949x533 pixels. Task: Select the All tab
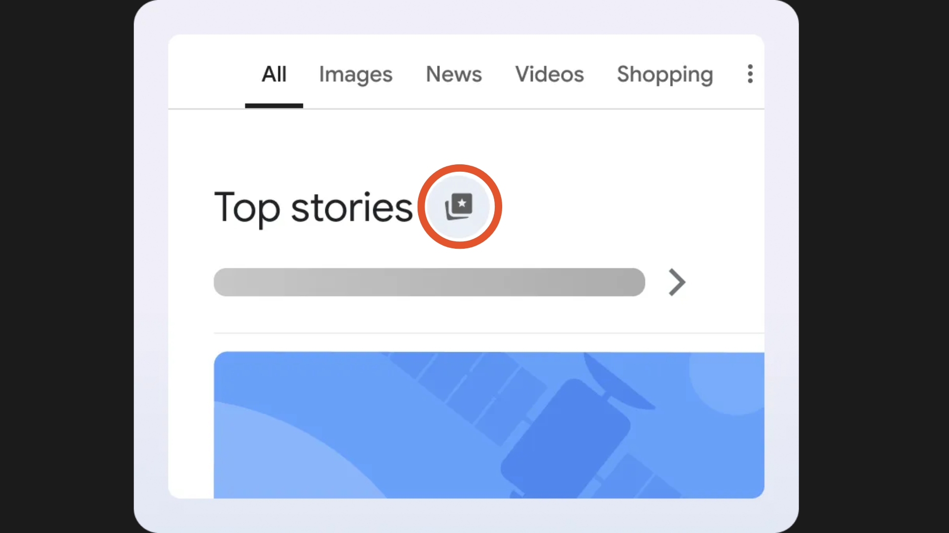[274, 75]
